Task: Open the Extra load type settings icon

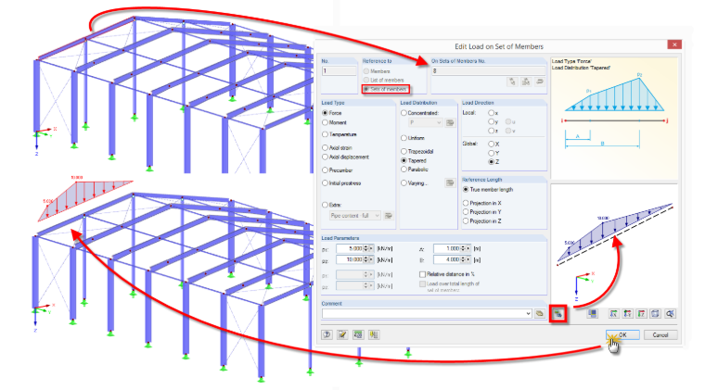Action: 389,216
